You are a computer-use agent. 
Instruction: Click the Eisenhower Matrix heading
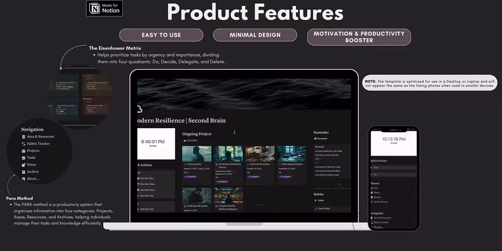(115, 48)
